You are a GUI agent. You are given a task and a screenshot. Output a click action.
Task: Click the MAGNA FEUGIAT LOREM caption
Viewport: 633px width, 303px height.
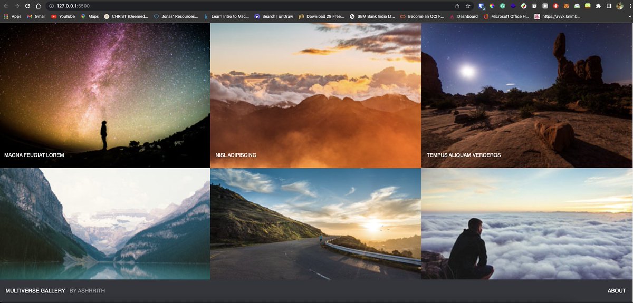tap(34, 155)
